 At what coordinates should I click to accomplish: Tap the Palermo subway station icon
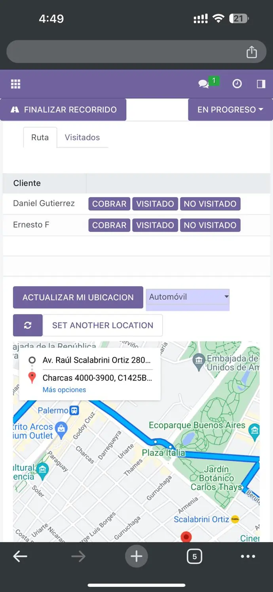point(74,410)
